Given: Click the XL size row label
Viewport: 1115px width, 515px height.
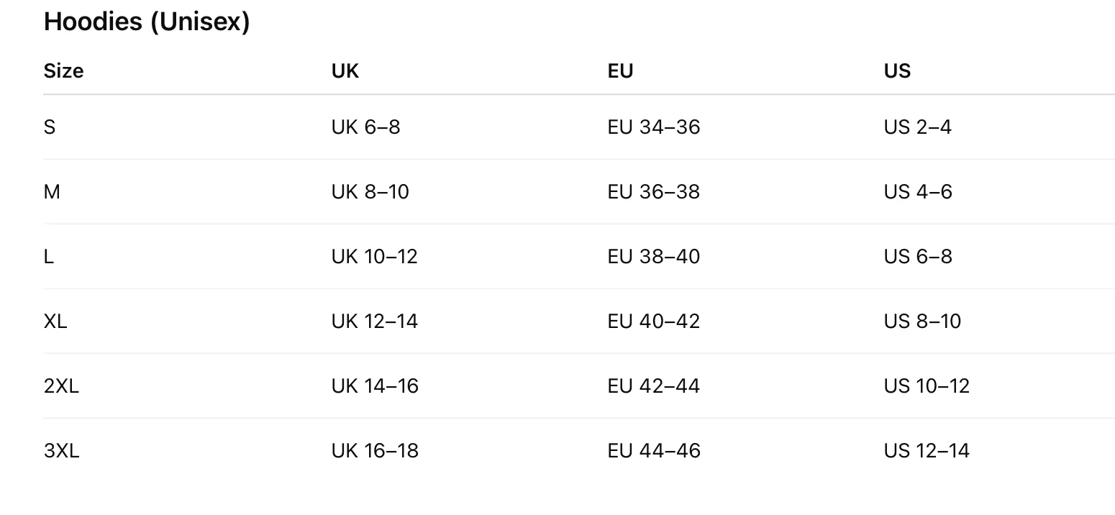Looking at the screenshot, I should click(x=55, y=322).
